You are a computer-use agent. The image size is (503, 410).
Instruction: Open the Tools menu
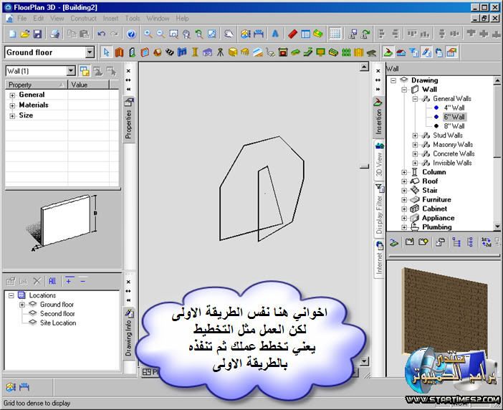point(133,19)
